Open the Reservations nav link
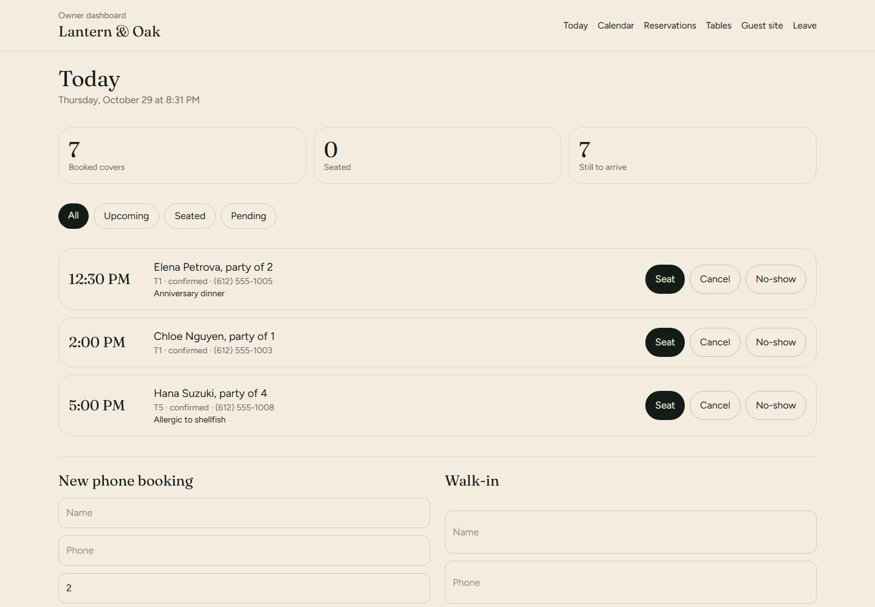The height and width of the screenshot is (607, 875). click(670, 25)
